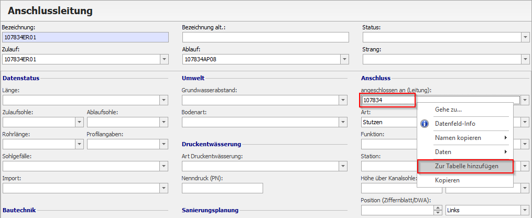This screenshot has height=218, width=532.
Task: Expand the Bodenart dropdown
Action: coord(343,122)
